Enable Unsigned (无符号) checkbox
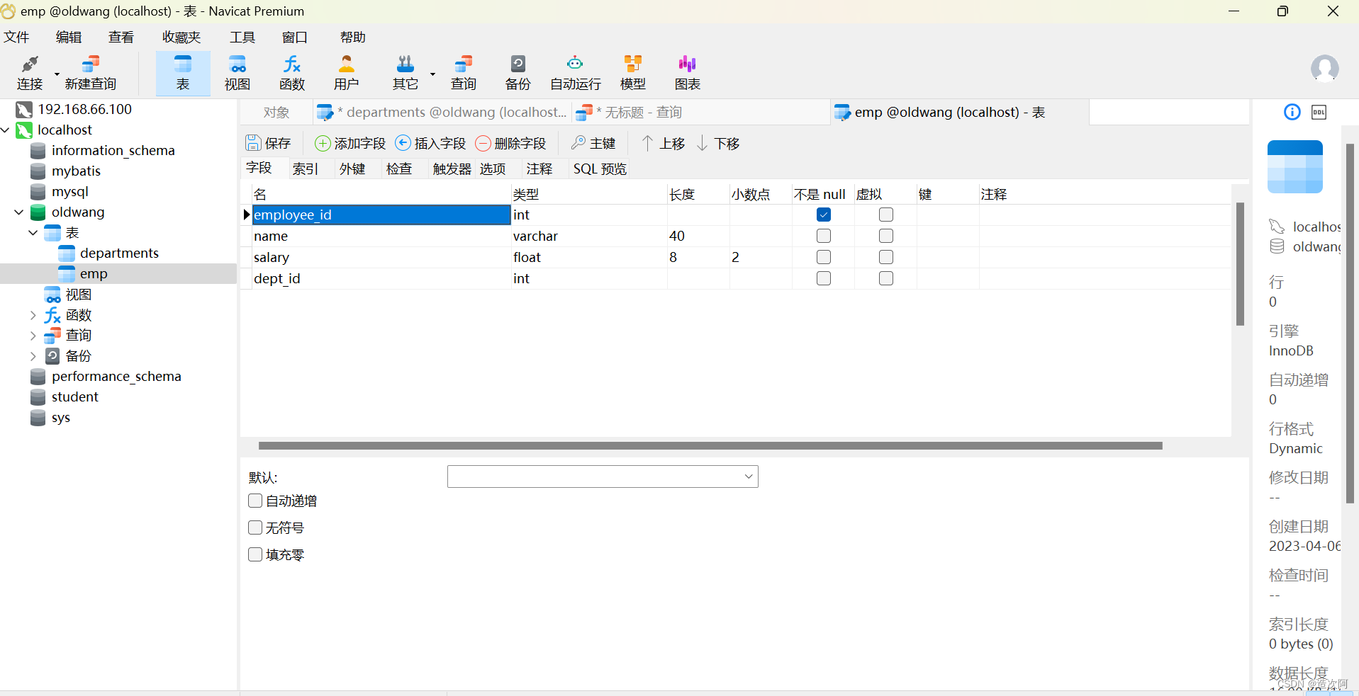Viewport: 1359px width, 696px height. (255, 527)
